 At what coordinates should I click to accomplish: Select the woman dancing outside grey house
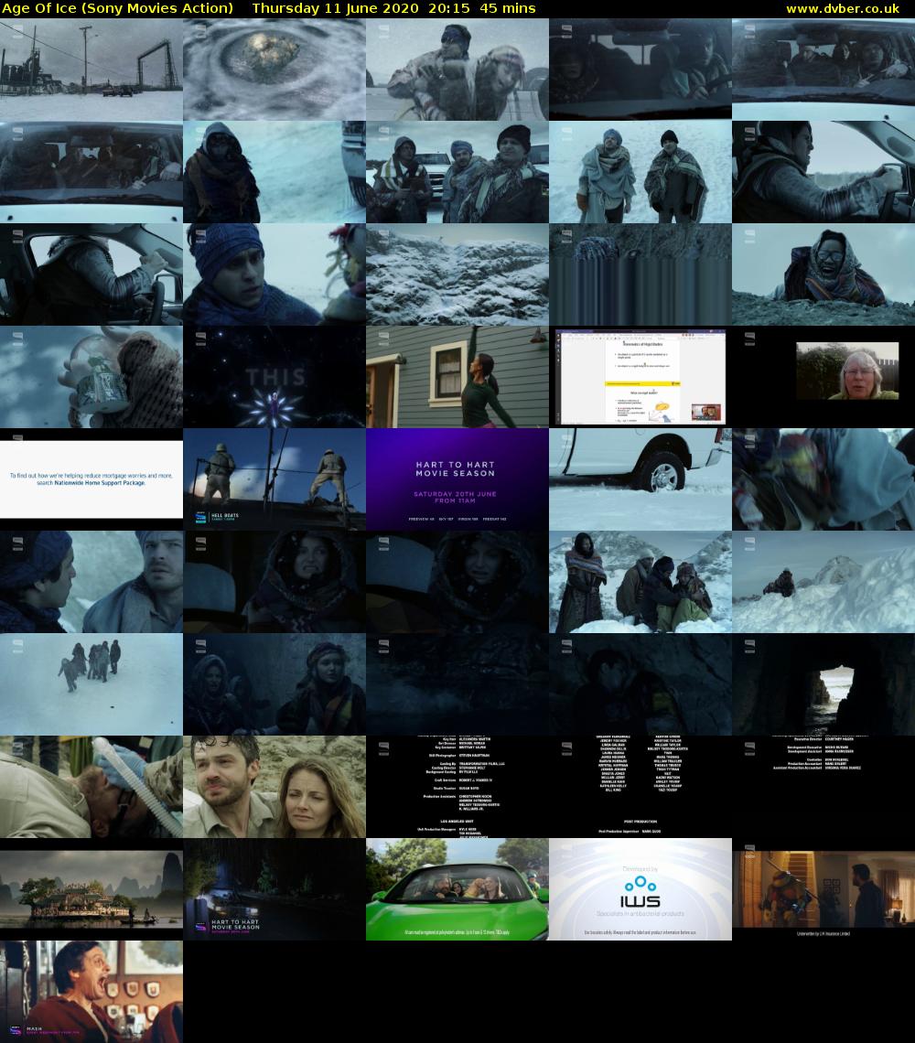(457, 377)
